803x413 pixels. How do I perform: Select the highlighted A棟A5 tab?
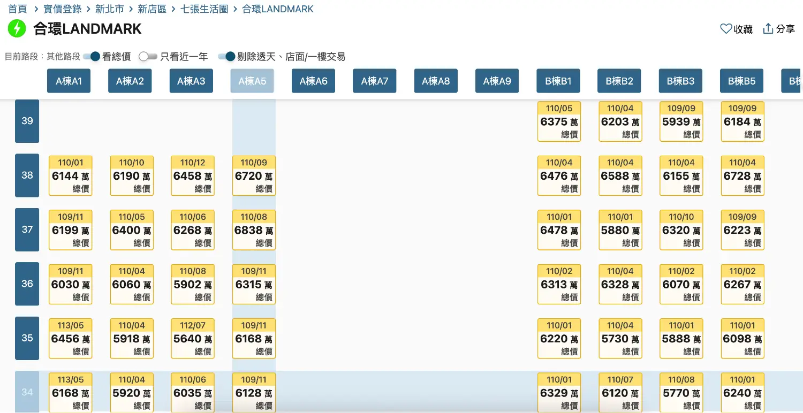tap(252, 81)
